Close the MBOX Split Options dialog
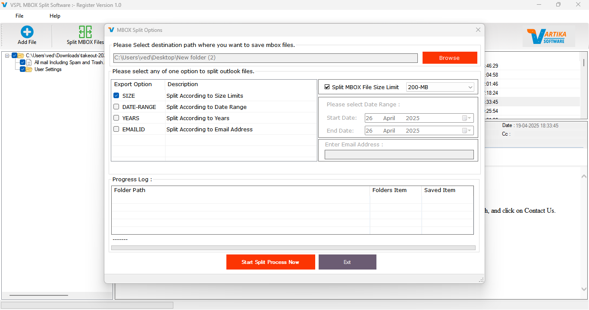Screen dimensions: 589x310 coord(478,30)
